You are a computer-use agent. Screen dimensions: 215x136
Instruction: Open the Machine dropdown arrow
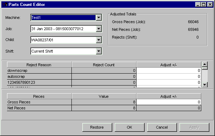point(99,18)
